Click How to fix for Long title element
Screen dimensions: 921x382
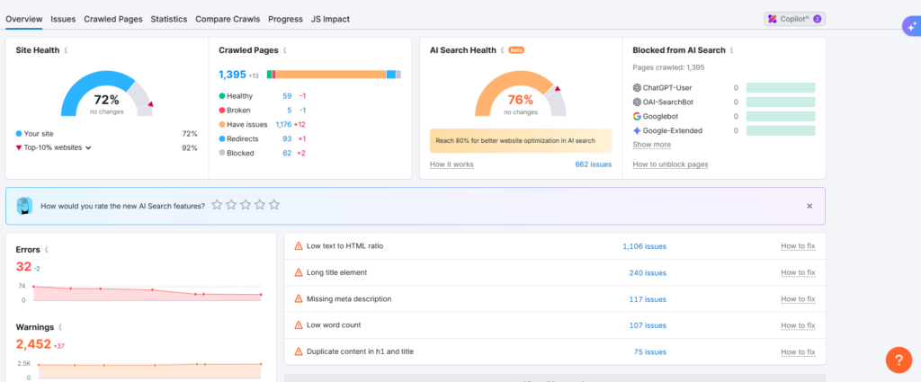pos(798,272)
